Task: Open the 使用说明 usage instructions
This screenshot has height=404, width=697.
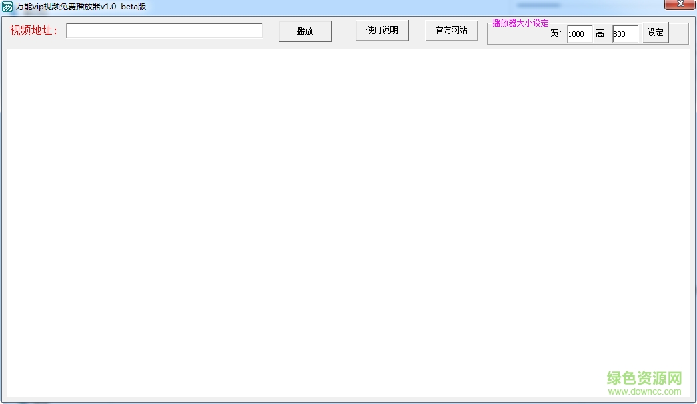Action: click(x=382, y=30)
